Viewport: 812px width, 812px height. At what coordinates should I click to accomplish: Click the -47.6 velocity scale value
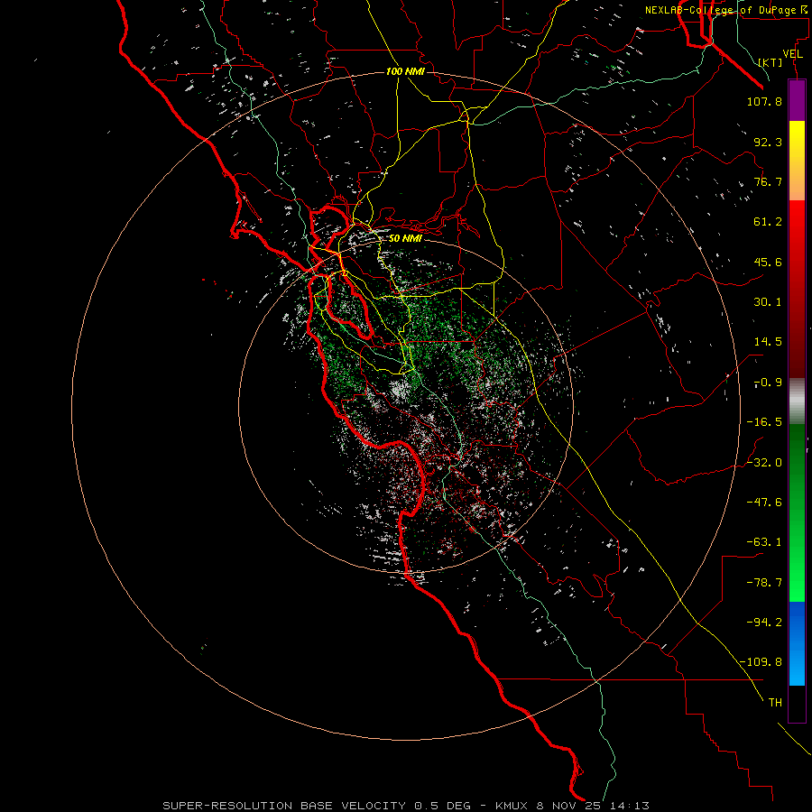764,503
